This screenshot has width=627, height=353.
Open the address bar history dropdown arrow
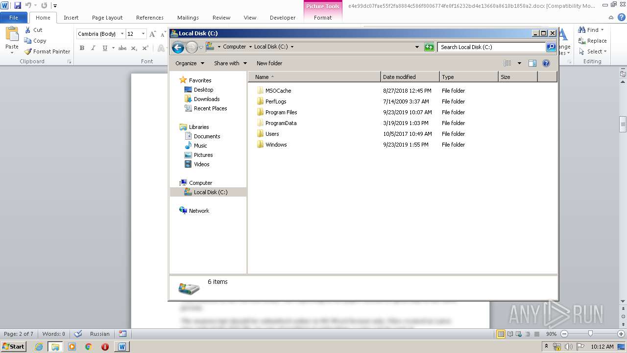click(x=417, y=47)
